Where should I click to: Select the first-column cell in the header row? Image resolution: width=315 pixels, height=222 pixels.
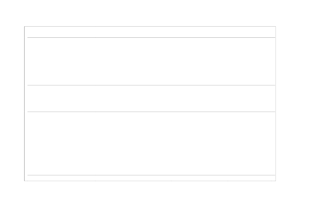[61, 32]
